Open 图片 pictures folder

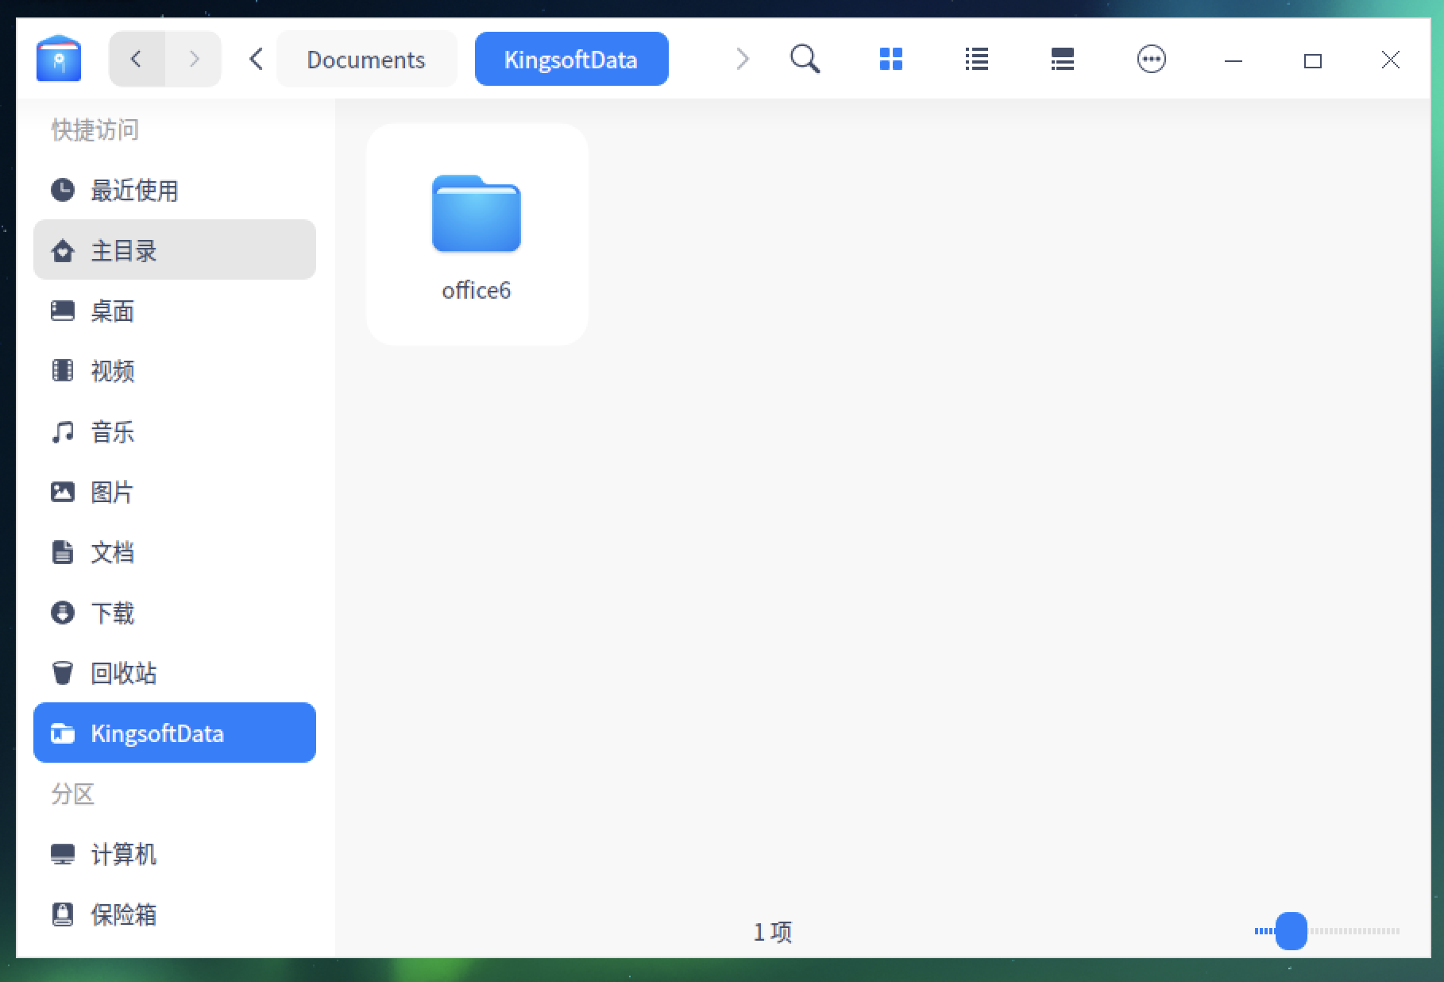point(175,493)
